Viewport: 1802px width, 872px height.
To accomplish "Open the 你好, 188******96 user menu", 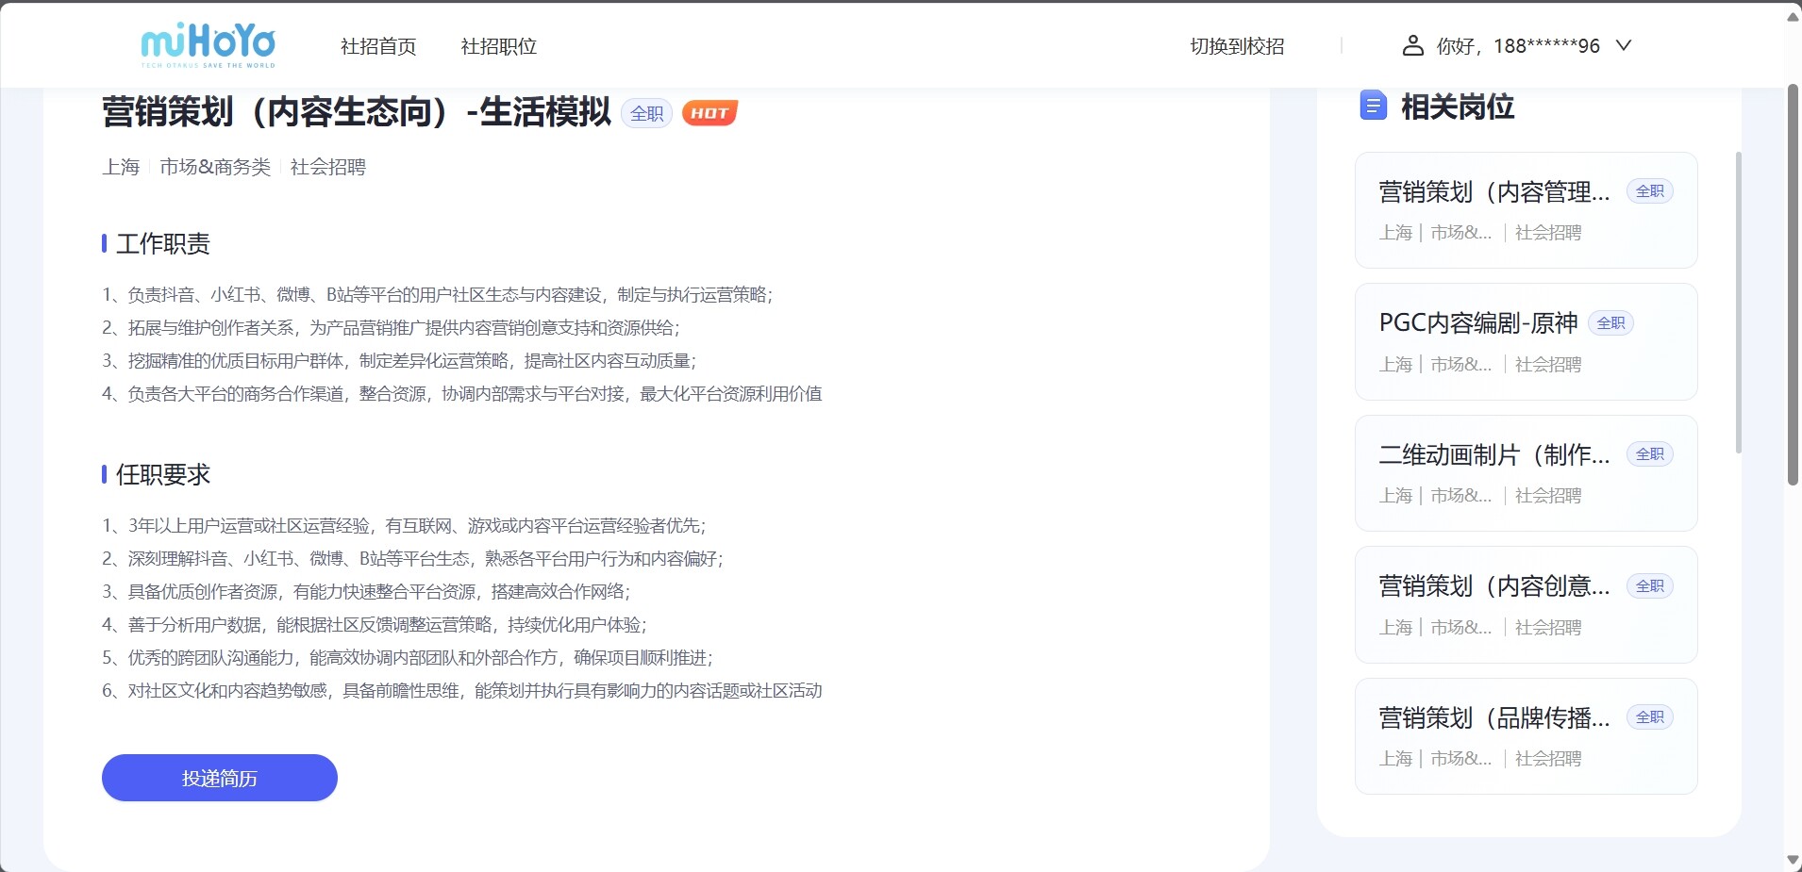I will click(1517, 45).
